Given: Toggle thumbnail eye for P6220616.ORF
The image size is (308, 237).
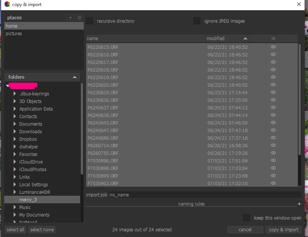Looking at the screenshot, I should click(x=273, y=55).
